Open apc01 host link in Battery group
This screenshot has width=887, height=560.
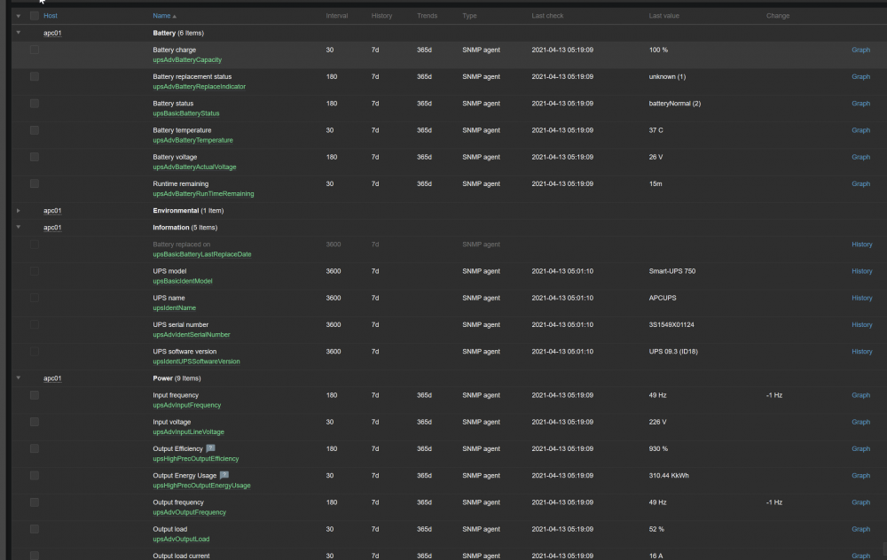[x=52, y=33]
